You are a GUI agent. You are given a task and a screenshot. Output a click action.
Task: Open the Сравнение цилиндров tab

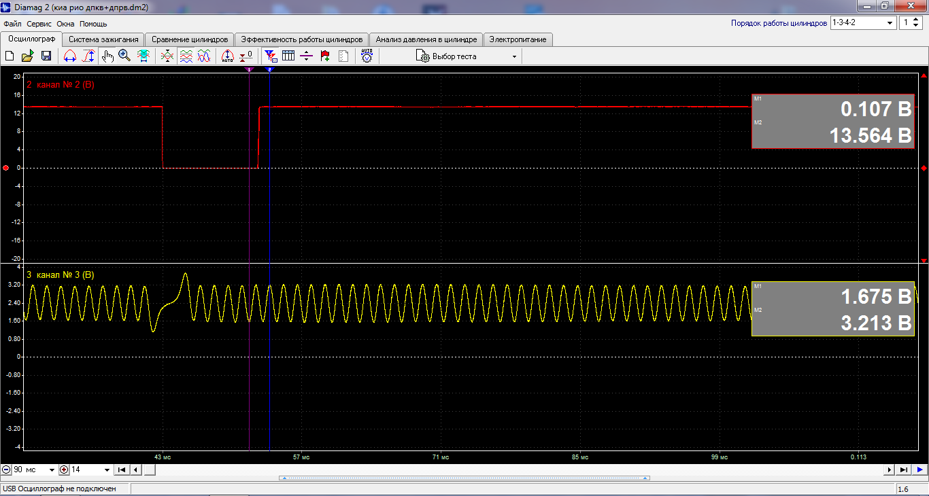190,39
